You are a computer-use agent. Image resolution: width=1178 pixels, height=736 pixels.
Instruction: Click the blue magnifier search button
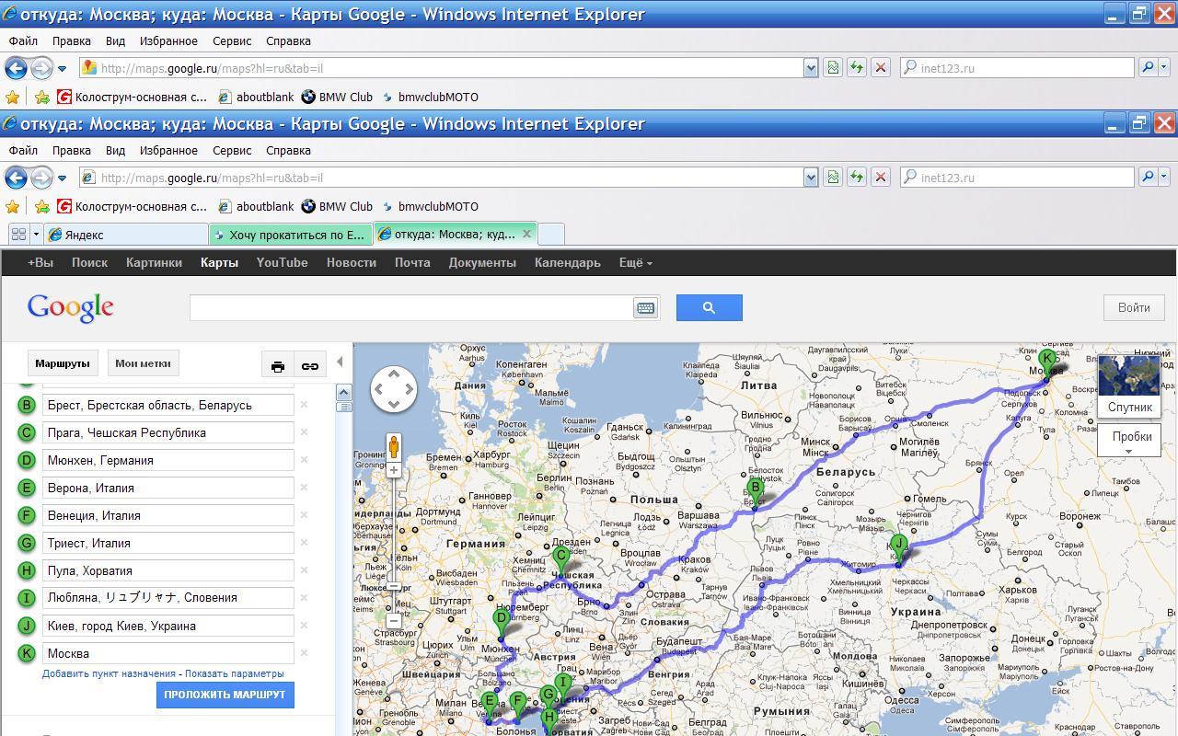pyautogui.click(x=709, y=308)
